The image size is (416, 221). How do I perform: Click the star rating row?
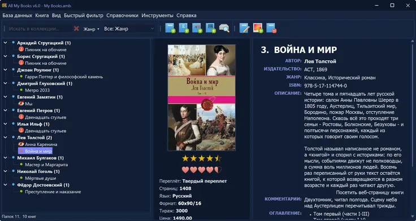pos(202,158)
